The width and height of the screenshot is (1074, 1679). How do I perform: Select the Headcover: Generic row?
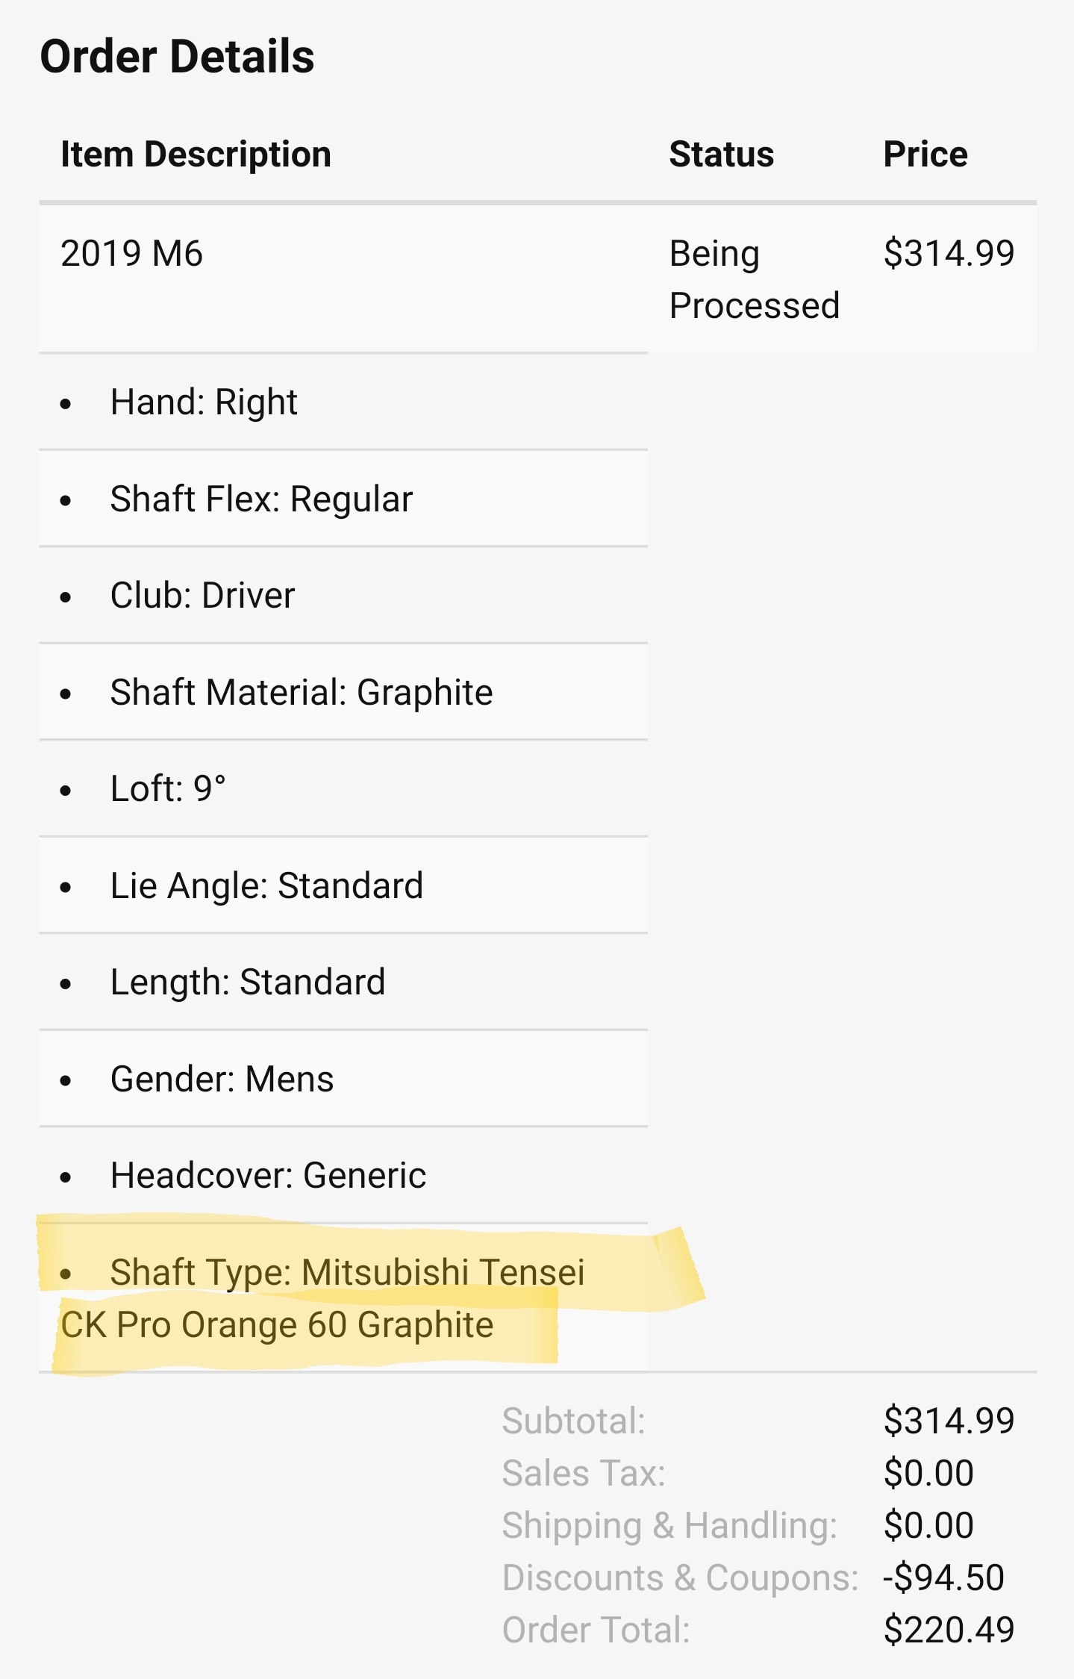[x=268, y=1176]
